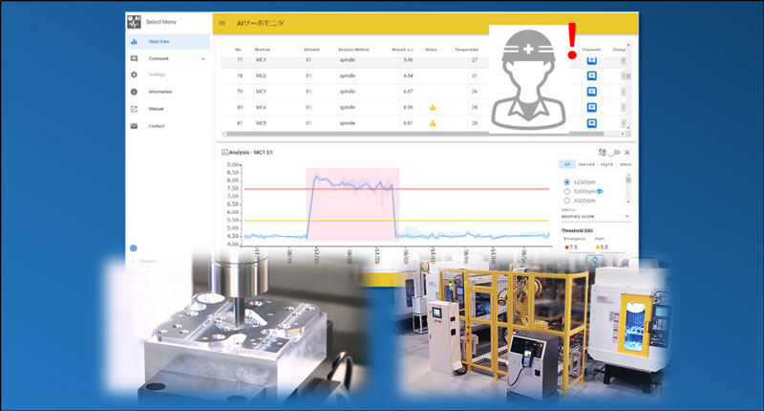This screenshot has height=411, width=764.
Task: Open Contact from the sidebar menu
Action: click(169, 126)
